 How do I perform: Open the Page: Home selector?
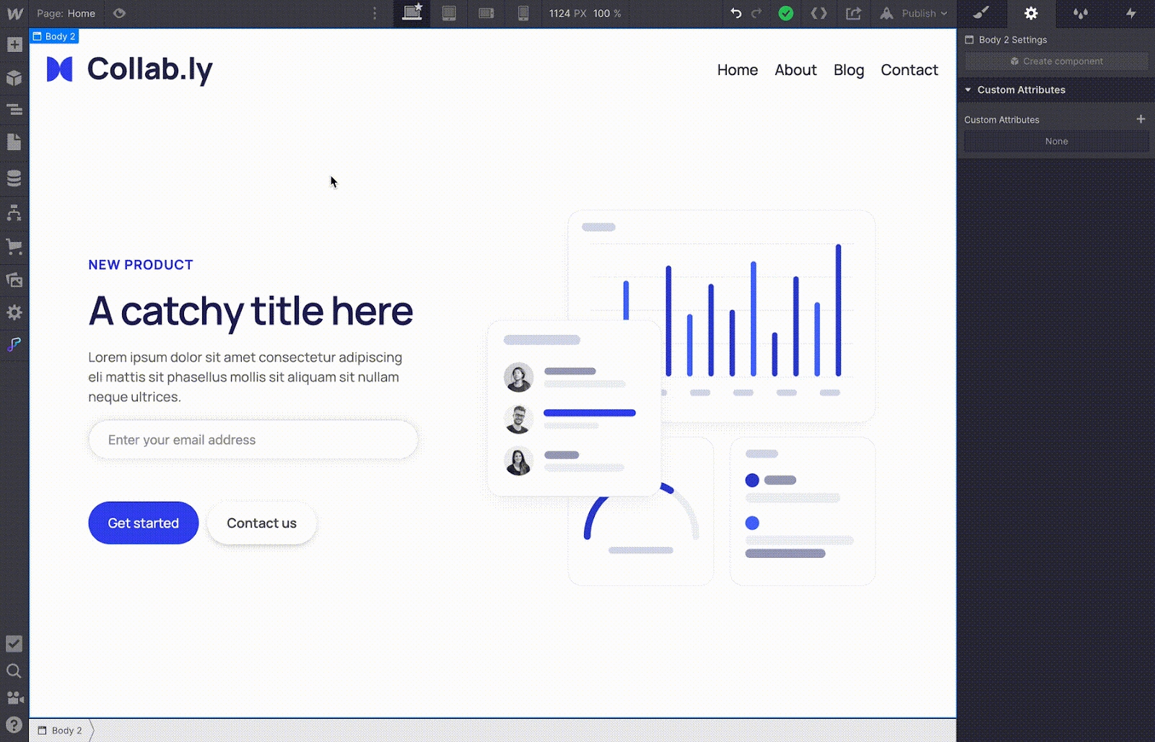66,13
